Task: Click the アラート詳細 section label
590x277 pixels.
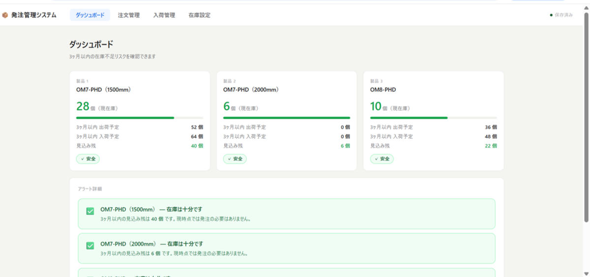Action: tap(90, 189)
